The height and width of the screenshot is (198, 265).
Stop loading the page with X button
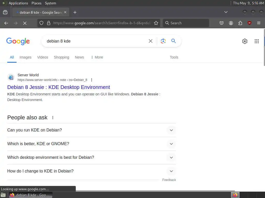[x=25, y=23]
